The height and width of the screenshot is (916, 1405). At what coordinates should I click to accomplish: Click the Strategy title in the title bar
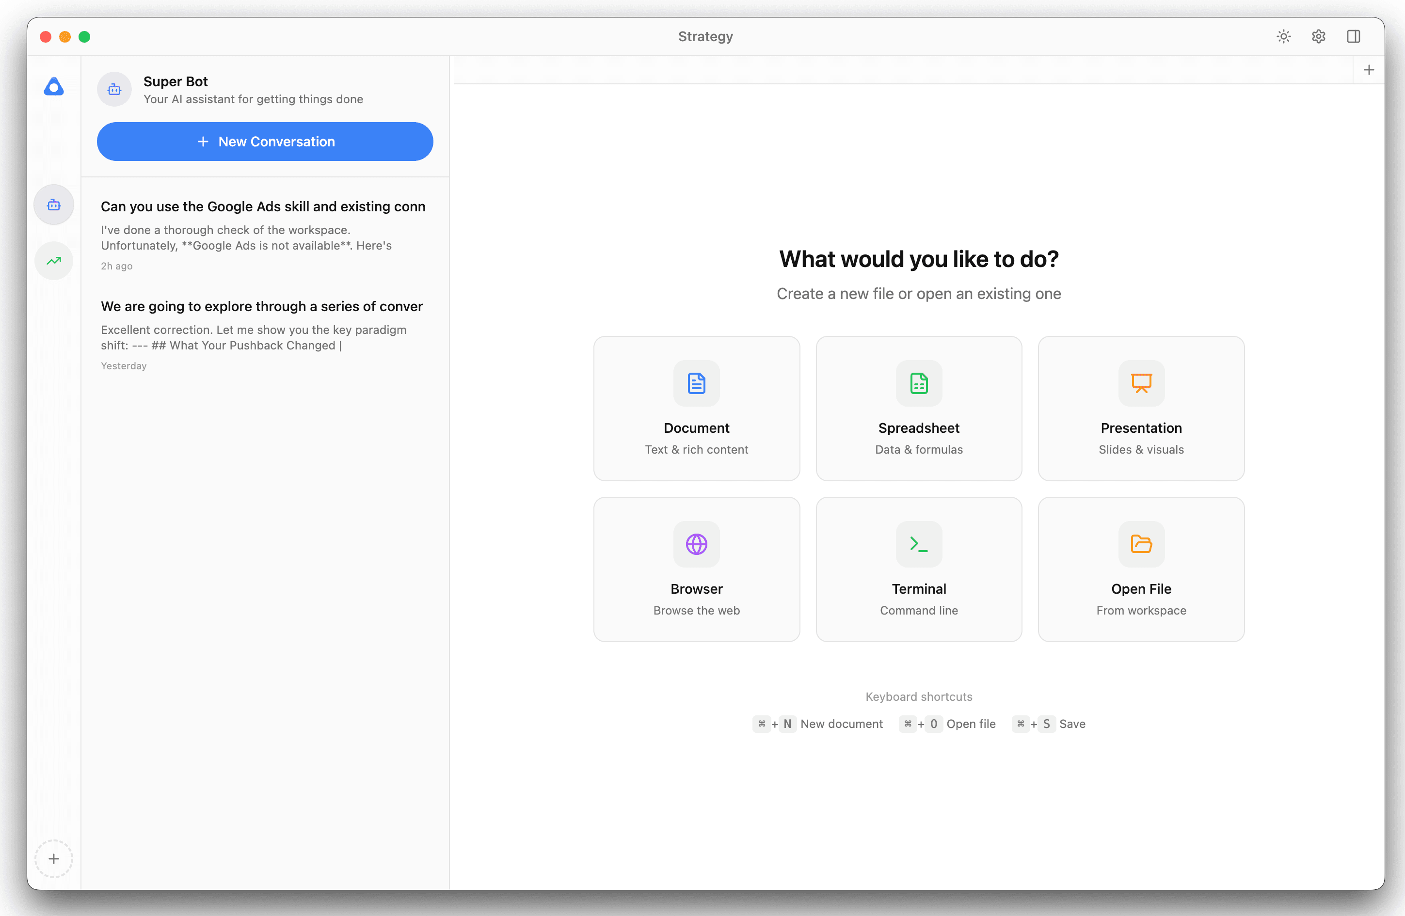point(705,36)
